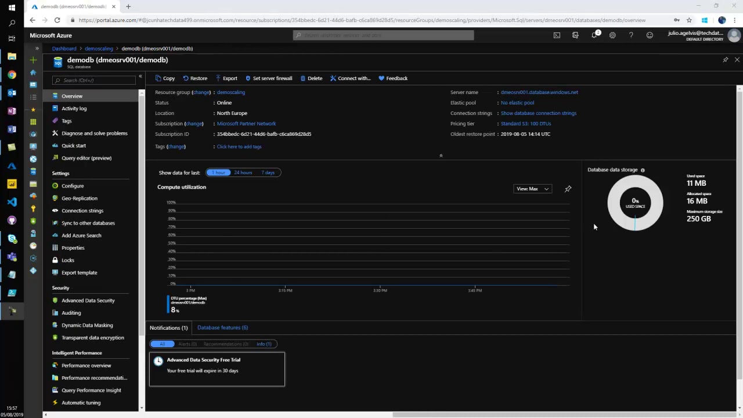The height and width of the screenshot is (418, 743).
Task: Open the account avatar menu
Action: [x=734, y=36]
